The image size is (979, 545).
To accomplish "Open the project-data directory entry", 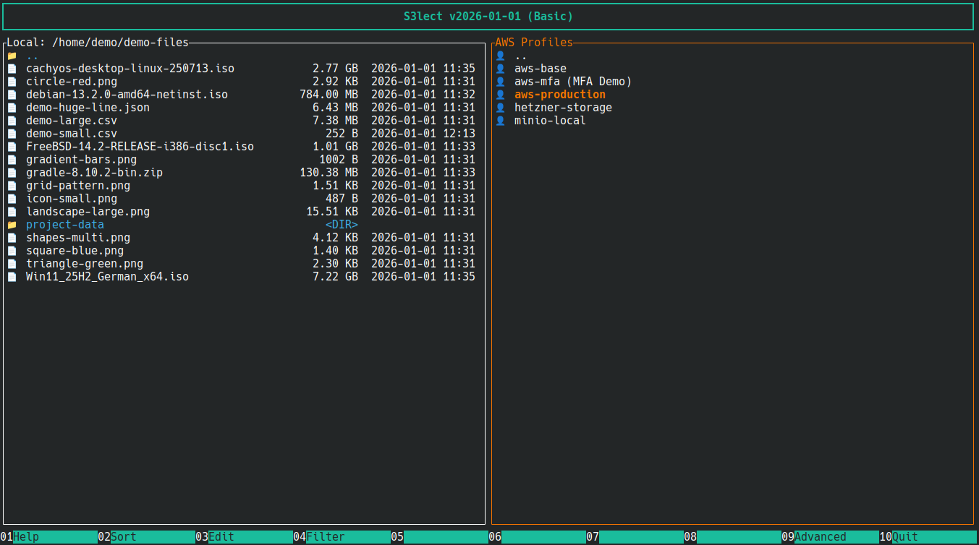I will pyautogui.click(x=64, y=224).
